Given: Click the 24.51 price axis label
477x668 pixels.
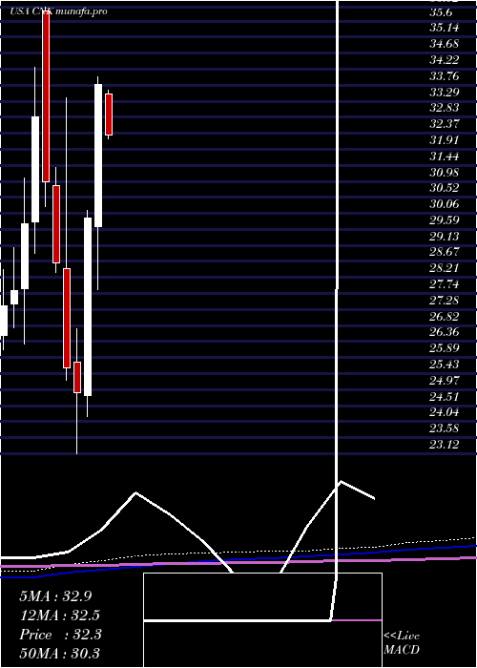Looking at the screenshot, I should 445,397.
